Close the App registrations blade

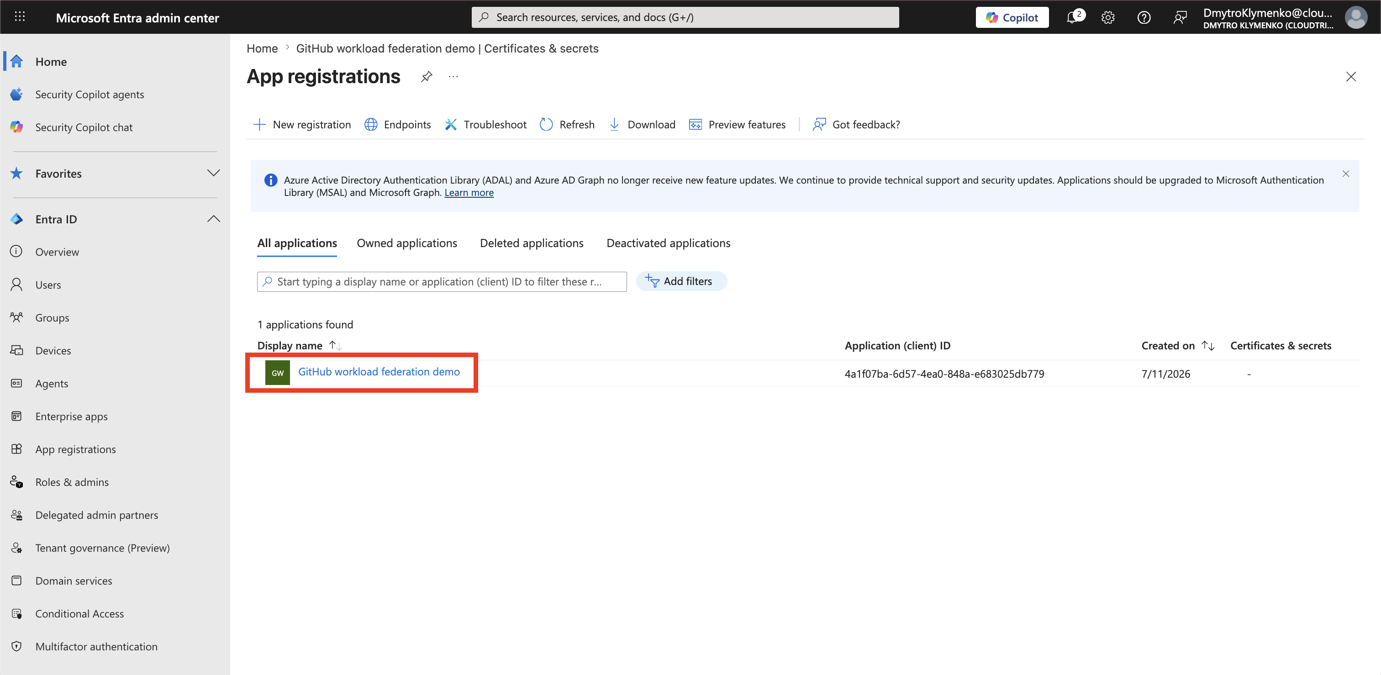tap(1350, 77)
